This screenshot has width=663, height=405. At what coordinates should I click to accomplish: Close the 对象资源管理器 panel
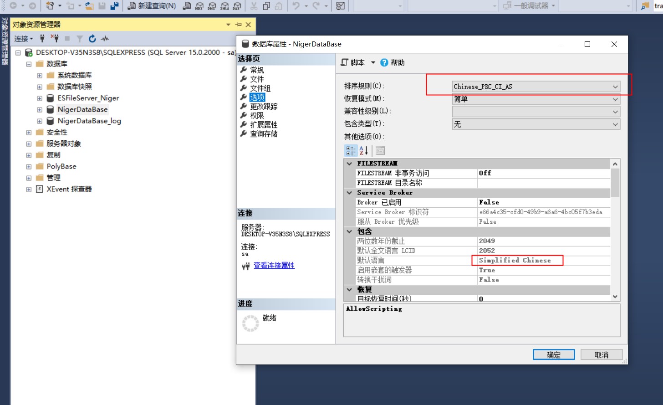[x=248, y=25]
